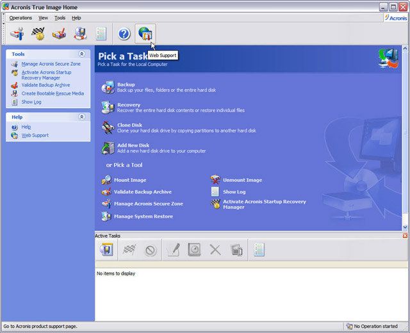Click the Recovery task icon
Image resolution: width=410 pixels, height=333 pixels.
tap(108, 108)
